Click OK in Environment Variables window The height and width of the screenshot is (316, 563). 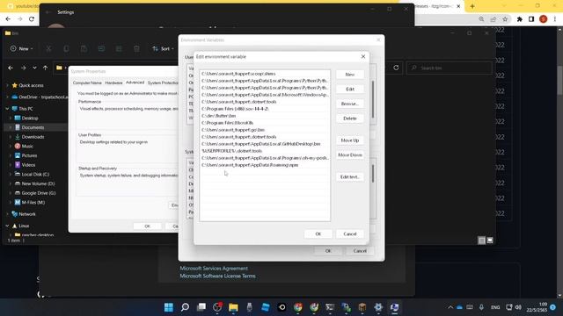pos(328,251)
